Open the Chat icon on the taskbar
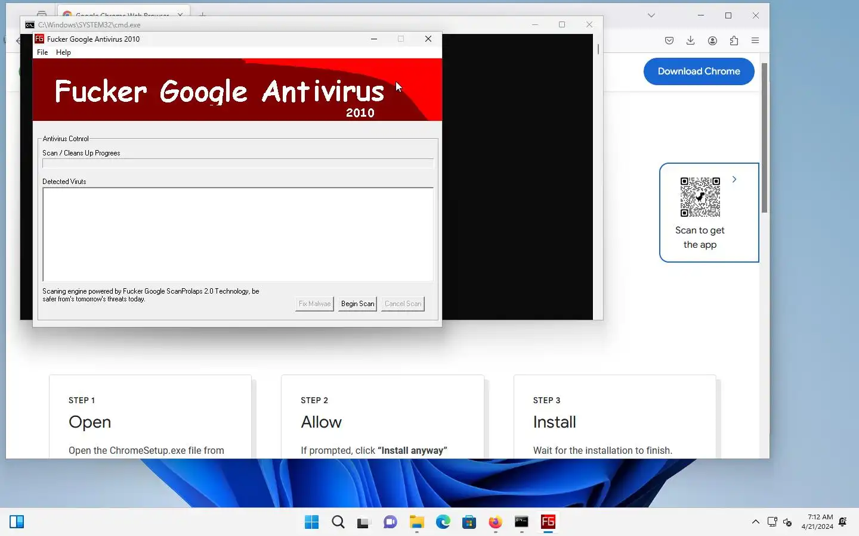This screenshot has width=859, height=536. pos(390,522)
